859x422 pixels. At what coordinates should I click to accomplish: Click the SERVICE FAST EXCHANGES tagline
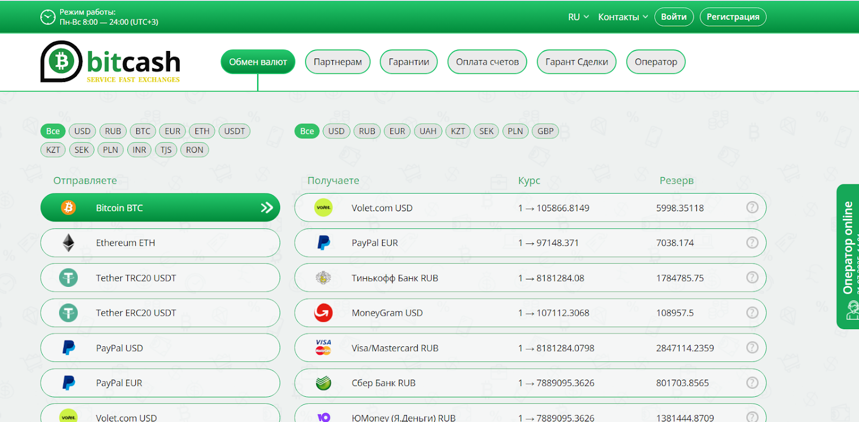(x=133, y=79)
